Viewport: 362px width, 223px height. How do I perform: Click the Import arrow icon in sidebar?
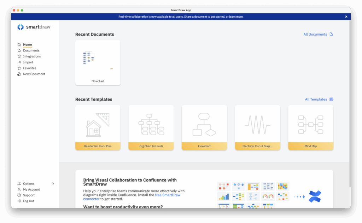[x=19, y=62]
